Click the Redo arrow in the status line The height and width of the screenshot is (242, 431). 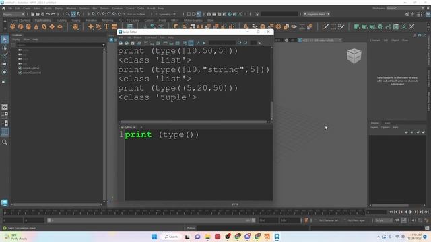53,14
